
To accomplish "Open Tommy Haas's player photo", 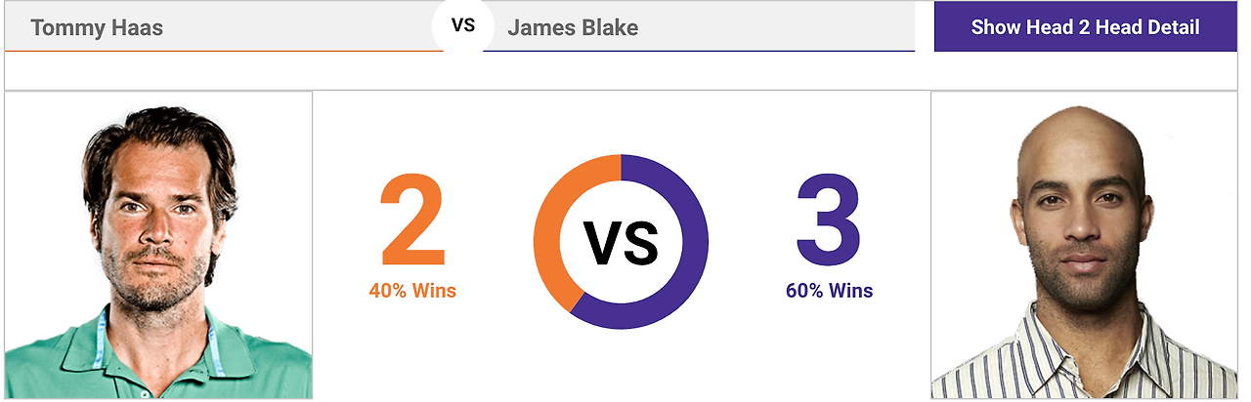I will 158,245.
